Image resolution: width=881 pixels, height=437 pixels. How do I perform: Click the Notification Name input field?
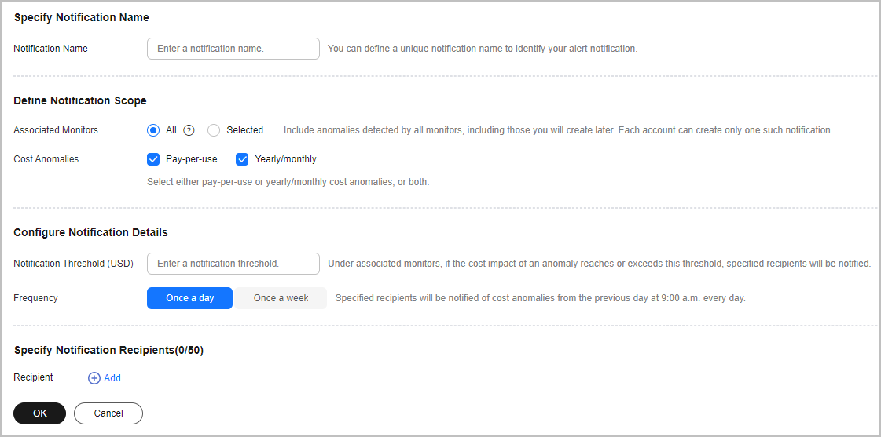point(233,49)
